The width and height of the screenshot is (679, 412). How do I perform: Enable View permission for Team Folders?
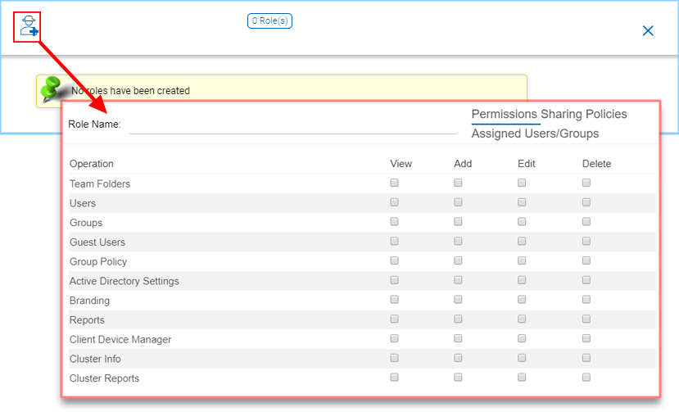pos(394,183)
